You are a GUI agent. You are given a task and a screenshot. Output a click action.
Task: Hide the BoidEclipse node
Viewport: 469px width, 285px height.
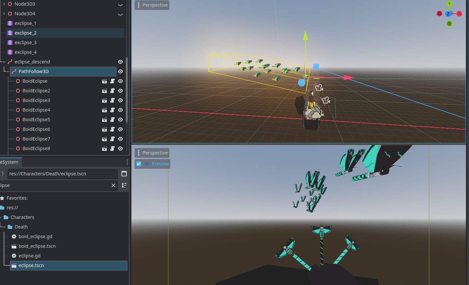click(x=120, y=81)
